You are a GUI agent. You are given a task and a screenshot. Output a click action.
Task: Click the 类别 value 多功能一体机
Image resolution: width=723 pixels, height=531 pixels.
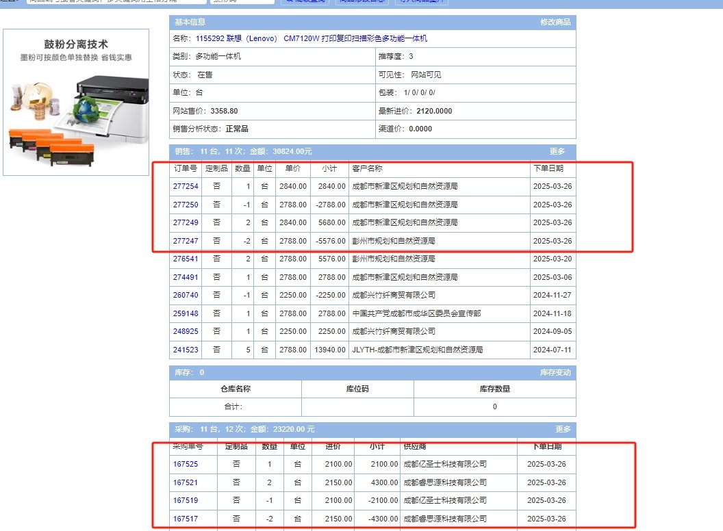218,56
